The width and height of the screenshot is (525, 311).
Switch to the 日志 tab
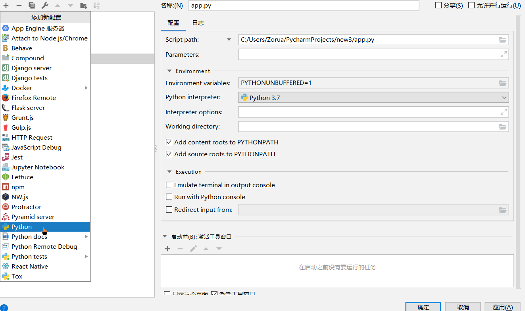(198, 23)
